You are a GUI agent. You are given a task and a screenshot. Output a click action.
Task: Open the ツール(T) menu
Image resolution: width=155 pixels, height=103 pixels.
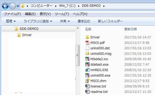pos(62,14)
